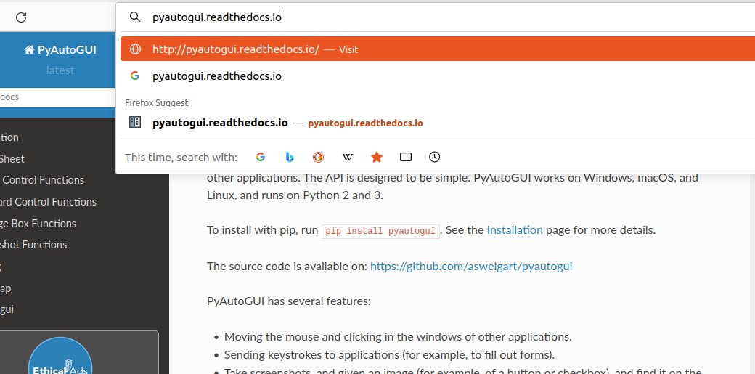Image resolution: width=755 pixels, height=374 pixels.
Task: Open the sidebar item ending in 'gui'
Action: tap(7, 309)
